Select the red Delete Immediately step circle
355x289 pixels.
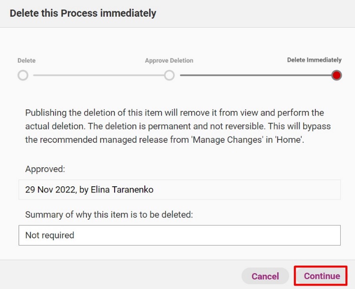click(336, 75)
